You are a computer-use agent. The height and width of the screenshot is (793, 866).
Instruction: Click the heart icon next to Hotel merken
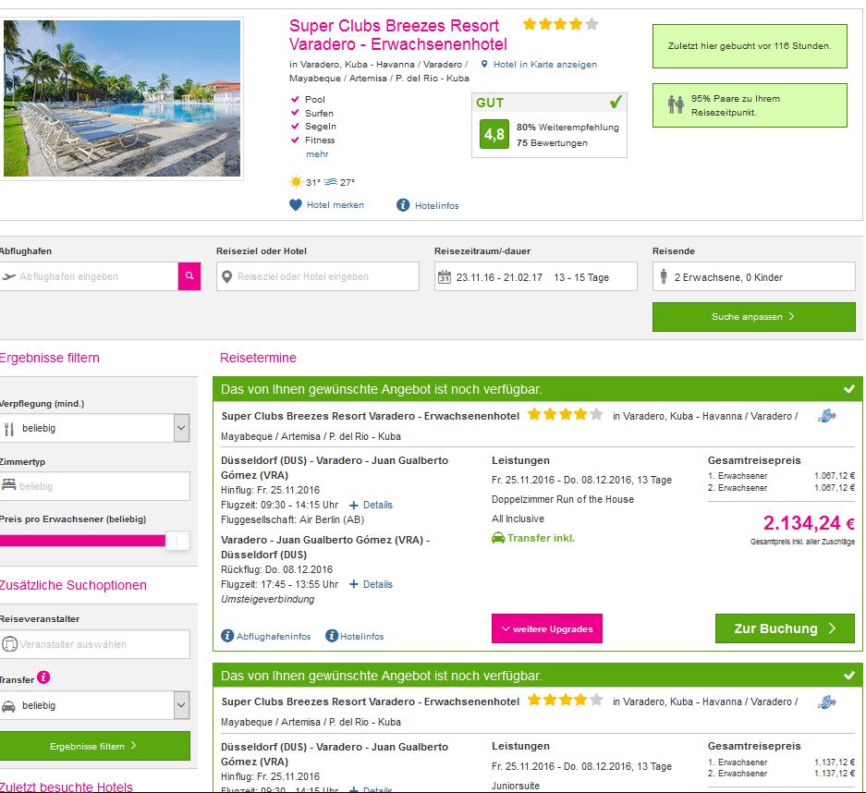click(x=296, y=205)
